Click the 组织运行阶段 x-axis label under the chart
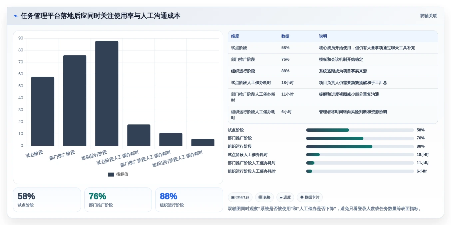Image resolution: width=451 pixels, height=225 pixels. click(94, 155)
